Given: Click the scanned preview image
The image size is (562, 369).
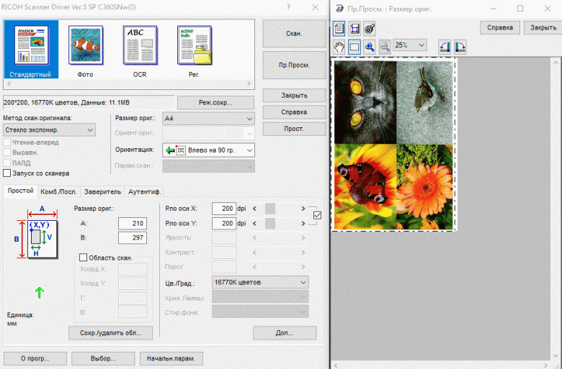Looking at the screenshot, I should pyautogui.click(x=393, y=145).
